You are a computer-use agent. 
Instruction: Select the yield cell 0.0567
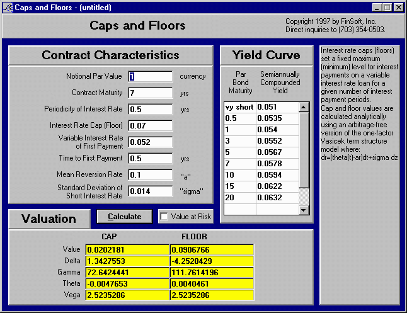pyautogui.click(x=277, y=152)
